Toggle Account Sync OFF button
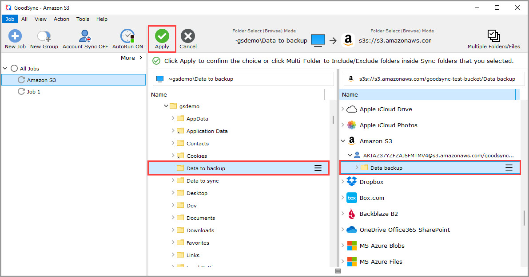The height and width of the screenshot is (277, 529). (85, 36)
